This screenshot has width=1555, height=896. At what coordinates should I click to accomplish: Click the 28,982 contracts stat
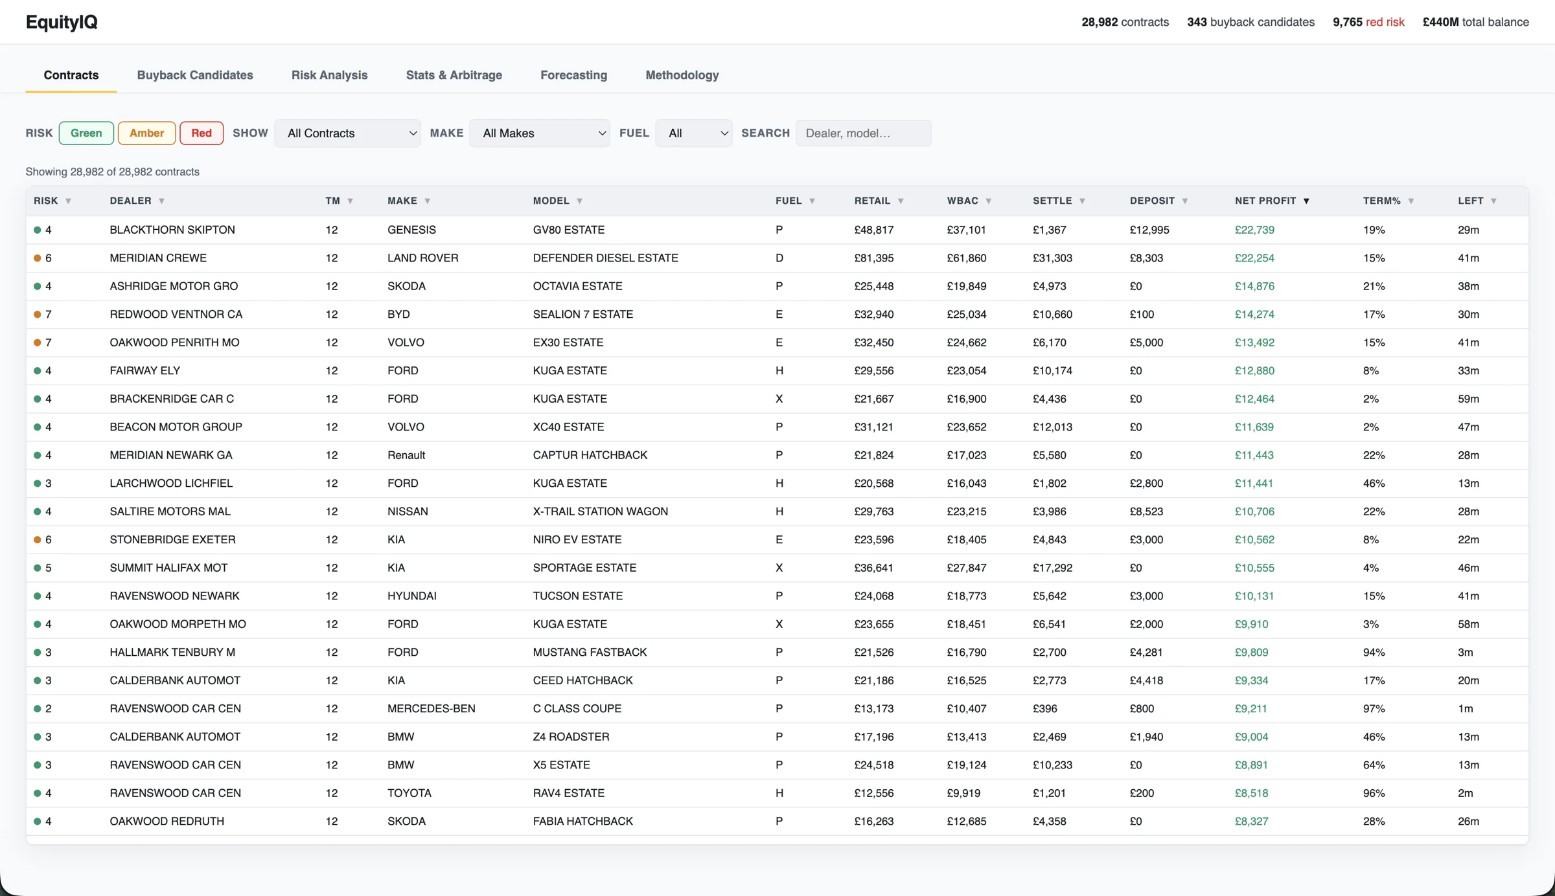tap(1125, 22)
